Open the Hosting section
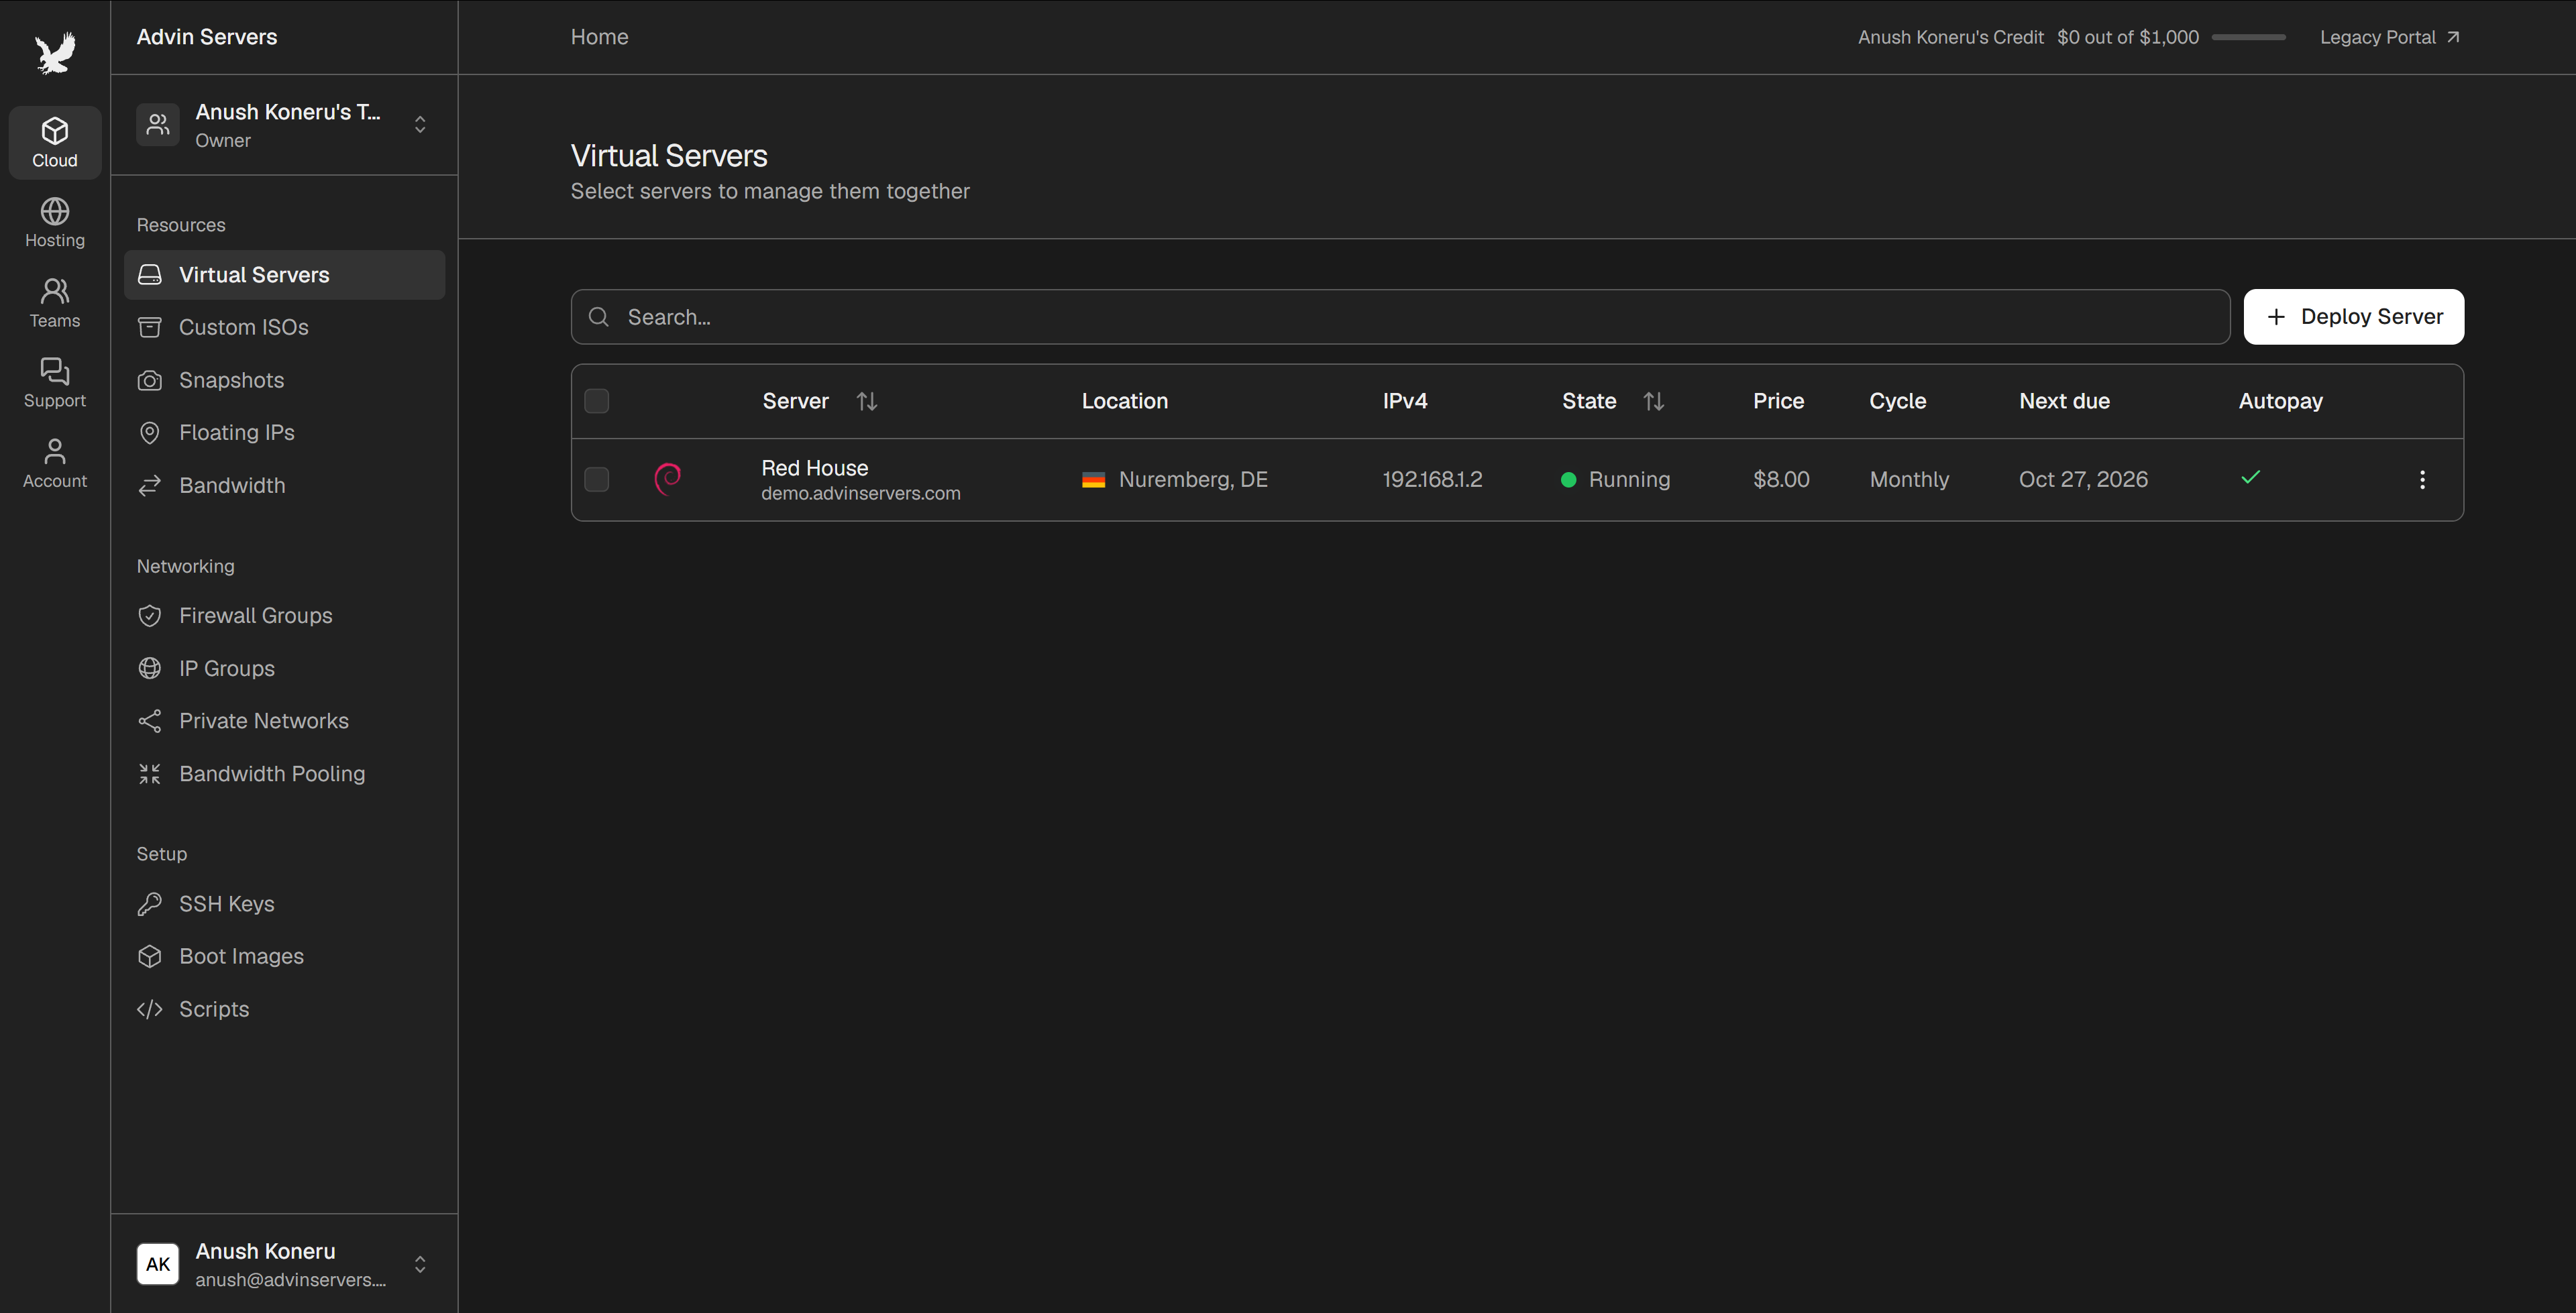 [55, 223]
